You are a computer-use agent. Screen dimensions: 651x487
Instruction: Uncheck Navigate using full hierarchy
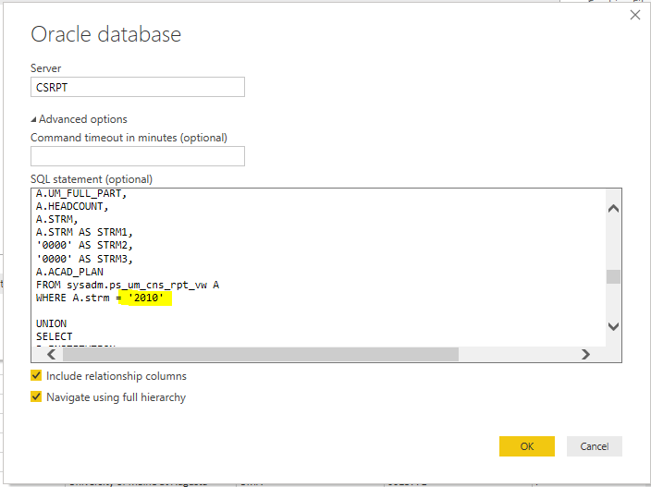coord(36,396)
